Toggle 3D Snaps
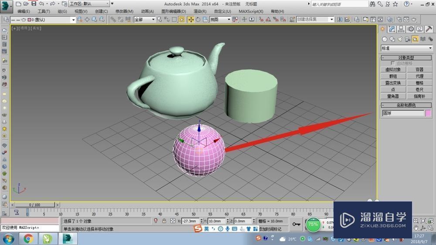 point(261,20)
